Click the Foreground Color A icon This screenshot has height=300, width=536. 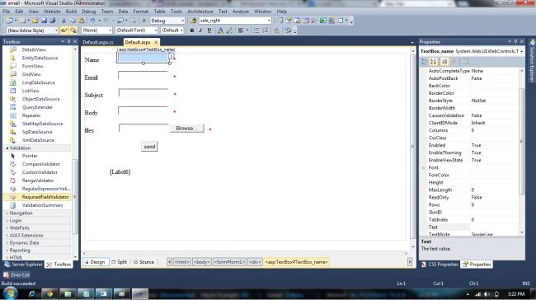tap(220, 30)
